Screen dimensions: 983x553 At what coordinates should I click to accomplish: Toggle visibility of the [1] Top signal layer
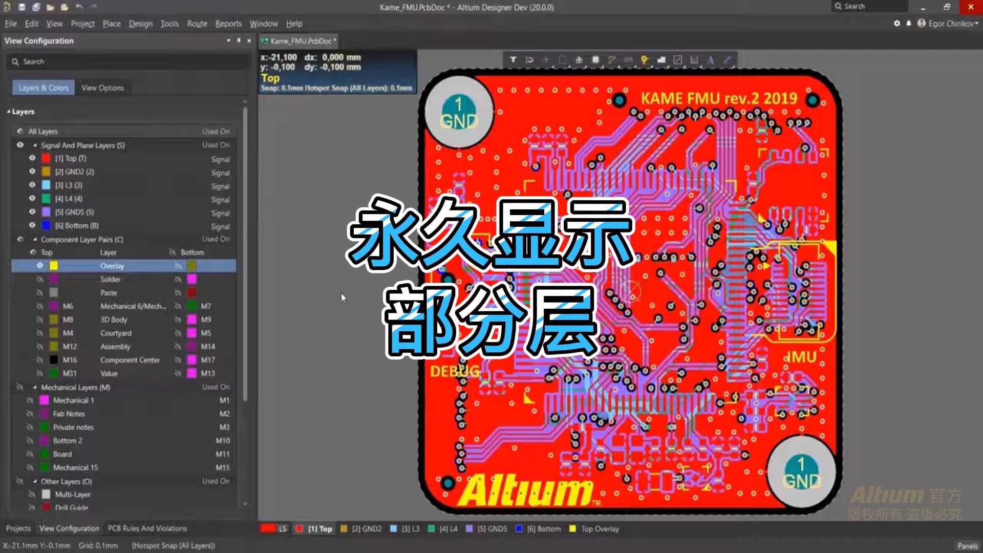pyautogui.click(x=32, y=158)
